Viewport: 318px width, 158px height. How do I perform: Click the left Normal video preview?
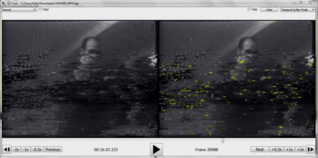click(x=79, y=79)
